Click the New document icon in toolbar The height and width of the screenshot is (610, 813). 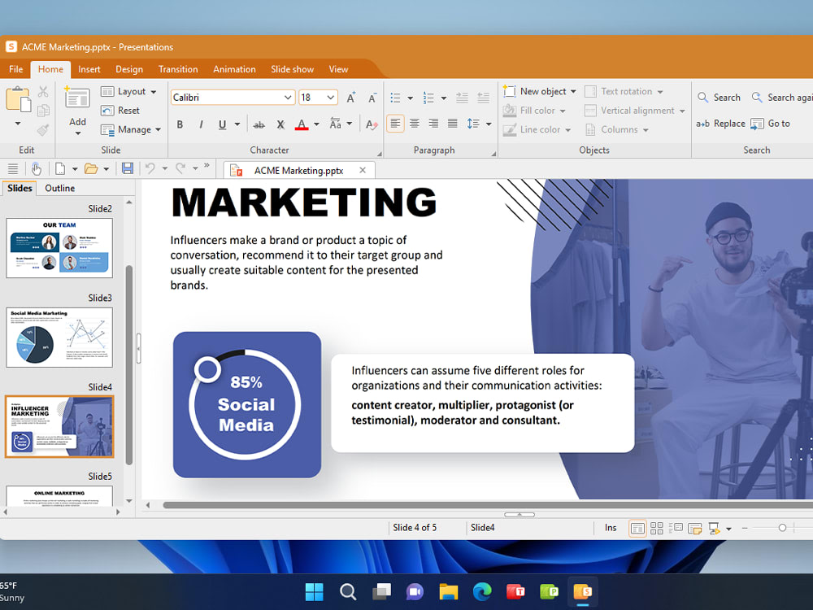[x=61, y=168]
